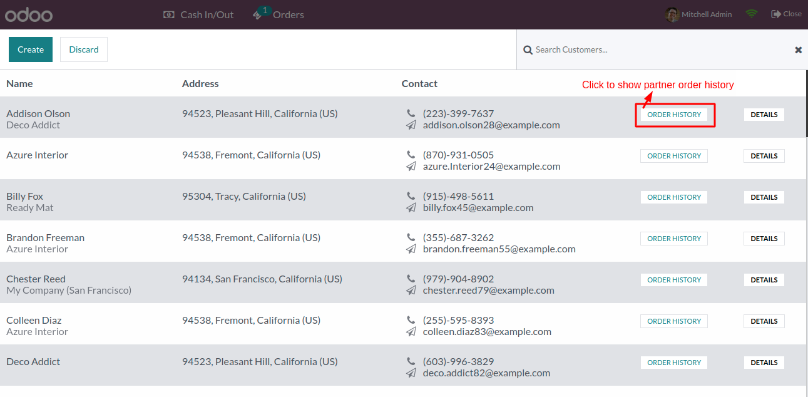Click the Address column header
Image resolution: width=808 pixels, height=397 pixels.
200,83
